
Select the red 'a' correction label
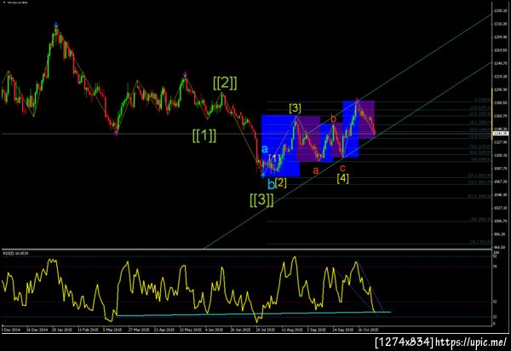pyautogui.click(x=315, y=170)
